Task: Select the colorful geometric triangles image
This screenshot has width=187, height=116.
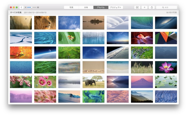Action: pos(166,38)
